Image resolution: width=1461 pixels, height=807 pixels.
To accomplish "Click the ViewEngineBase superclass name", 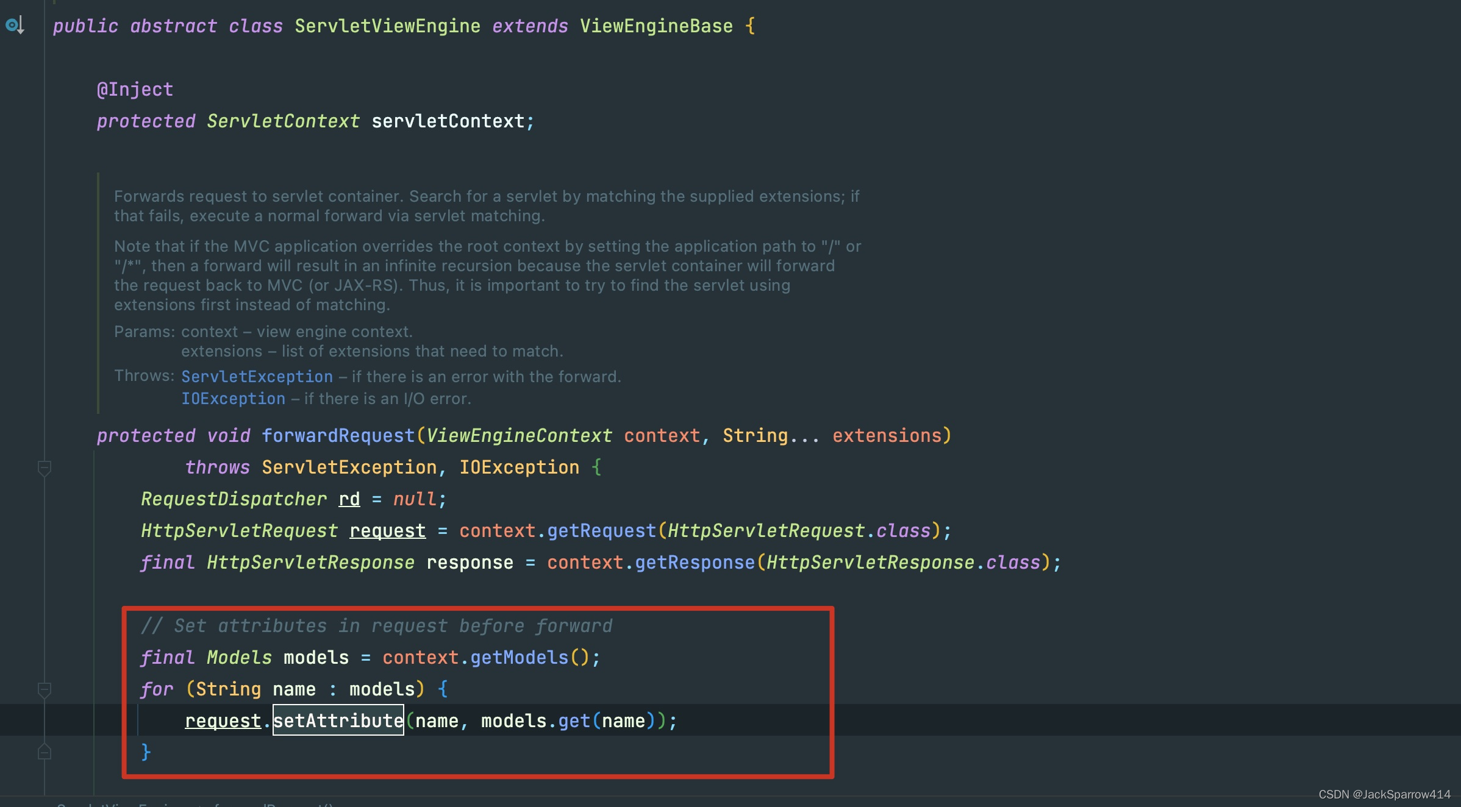I will 656,26.
